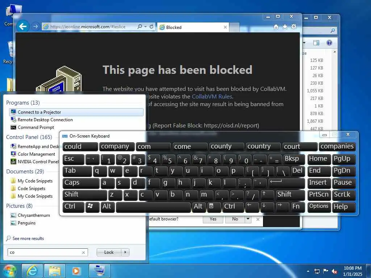This screenshot has height=278, width=371.
Task: Open Windows Media Player from taskbar
Action: point(76,271)
